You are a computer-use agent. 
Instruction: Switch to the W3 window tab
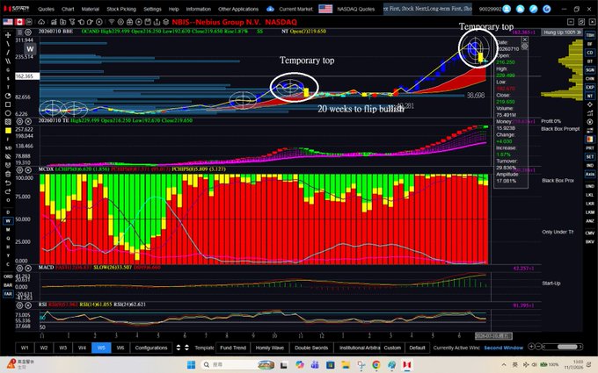pyautogui.click(x=63, y=348)
